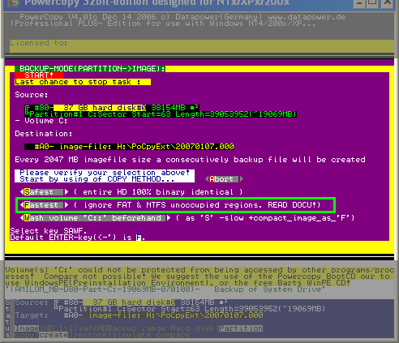399x343 pixels.
Task: Click the left arrow beside Abort
Action: click(207, 179)
